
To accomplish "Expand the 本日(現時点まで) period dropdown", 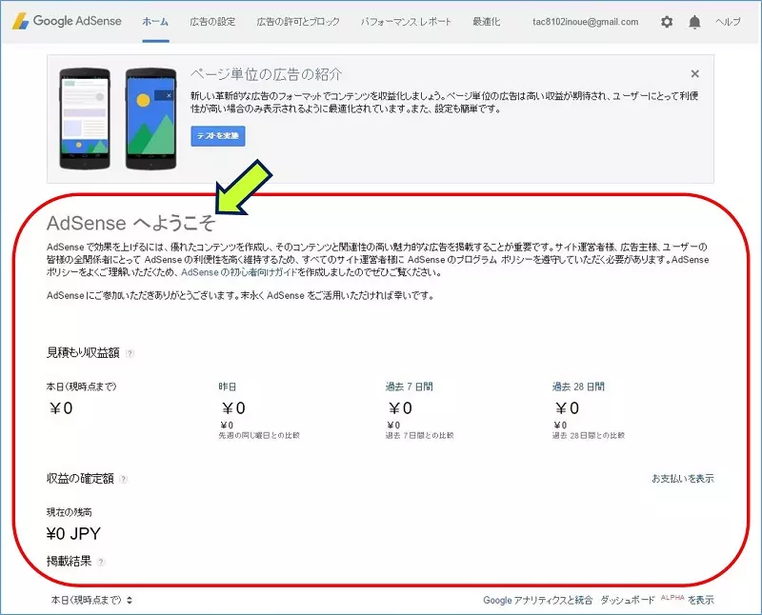I will (x=91, y=601).
